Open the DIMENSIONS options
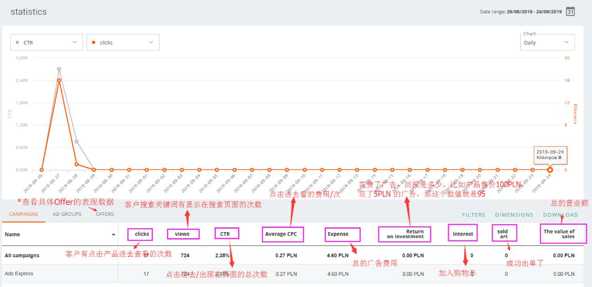592x287 pixels. pyautogui.click(x=514, y=215)
